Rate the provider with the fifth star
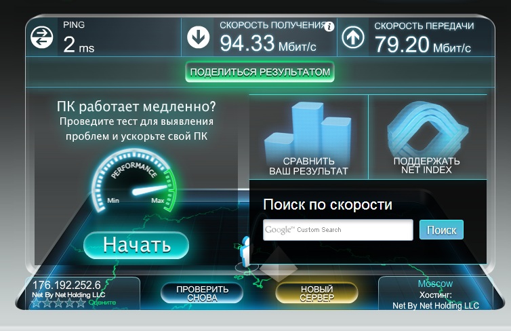This screenshot has height=331, width=511. [81, 303]
